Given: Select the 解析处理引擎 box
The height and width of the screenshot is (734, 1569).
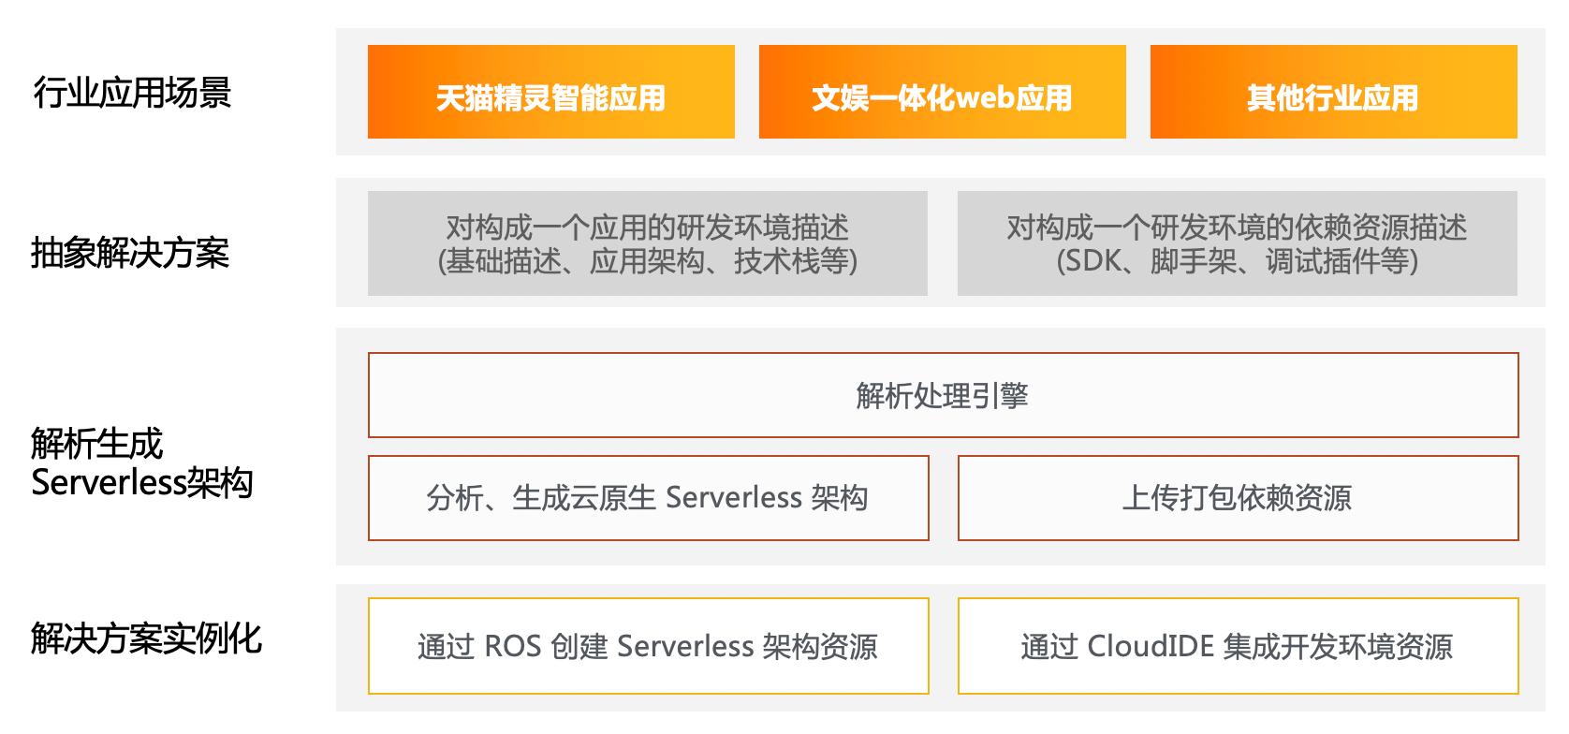Looking at the screenshot, I should (942, 395).
